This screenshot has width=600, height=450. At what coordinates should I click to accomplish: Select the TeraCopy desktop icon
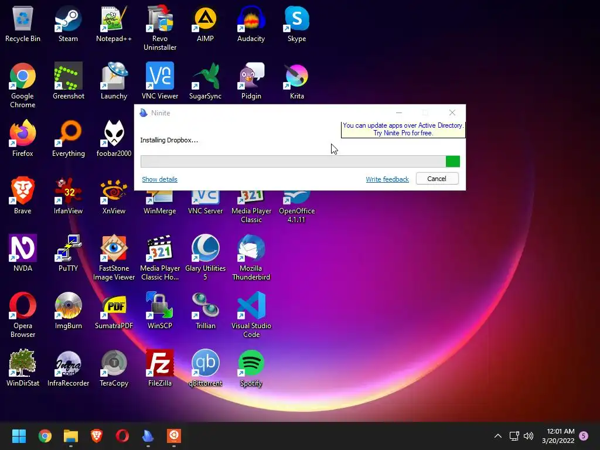click(114, 368)
